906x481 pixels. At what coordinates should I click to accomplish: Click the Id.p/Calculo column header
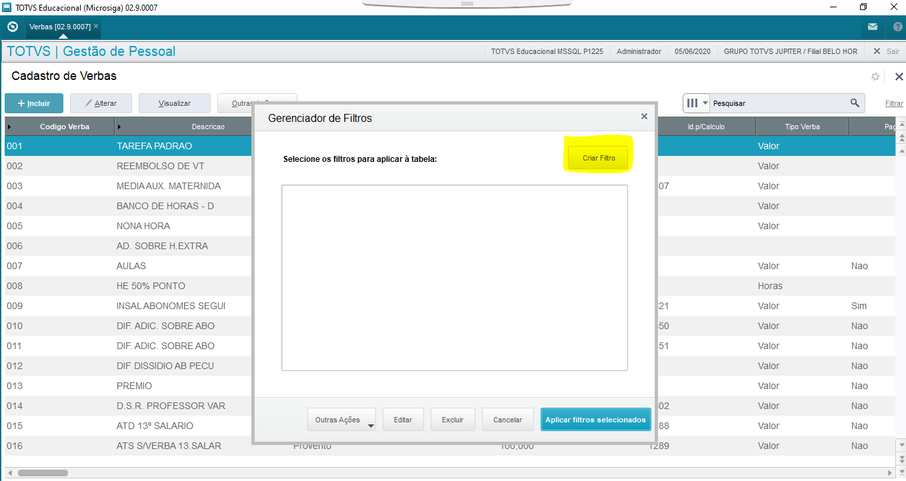pos(706,127)
